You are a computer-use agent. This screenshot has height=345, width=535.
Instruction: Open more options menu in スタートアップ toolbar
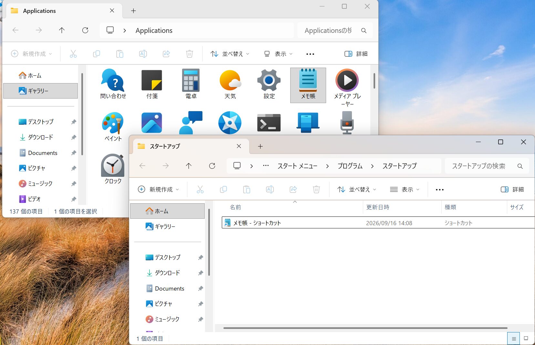coord(440,189)
